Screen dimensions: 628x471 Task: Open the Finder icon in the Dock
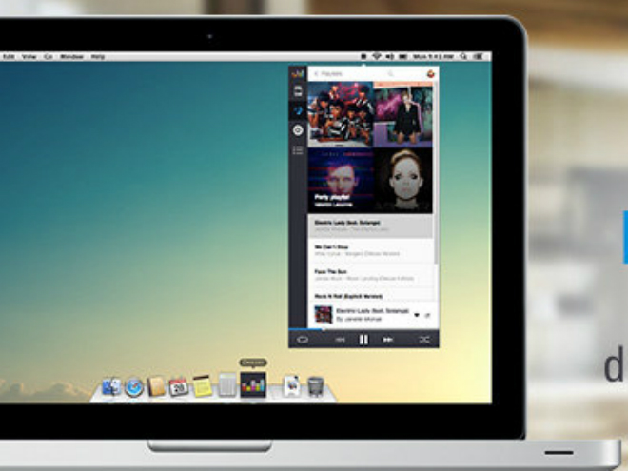tap(111, 386)
